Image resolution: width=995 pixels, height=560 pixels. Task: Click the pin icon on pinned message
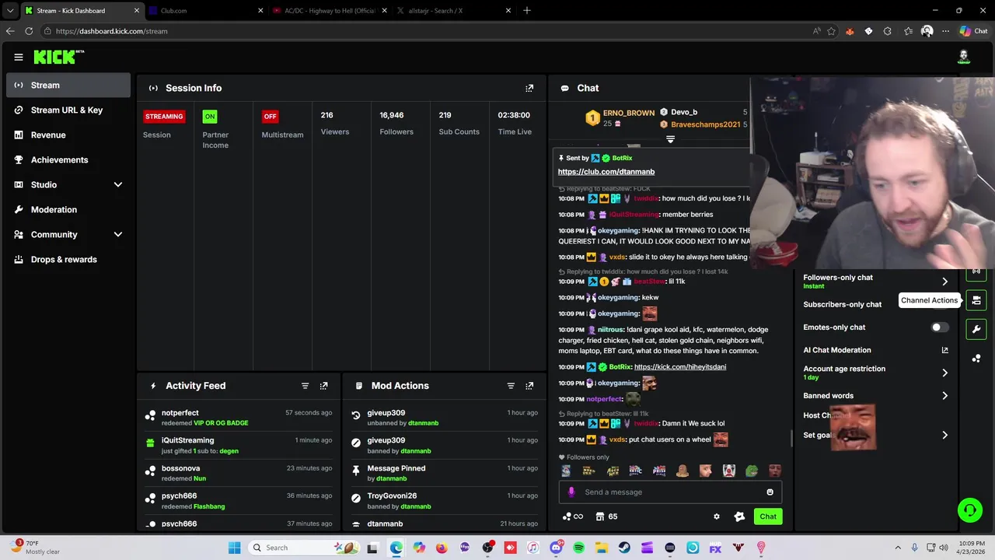coord(560,158)
